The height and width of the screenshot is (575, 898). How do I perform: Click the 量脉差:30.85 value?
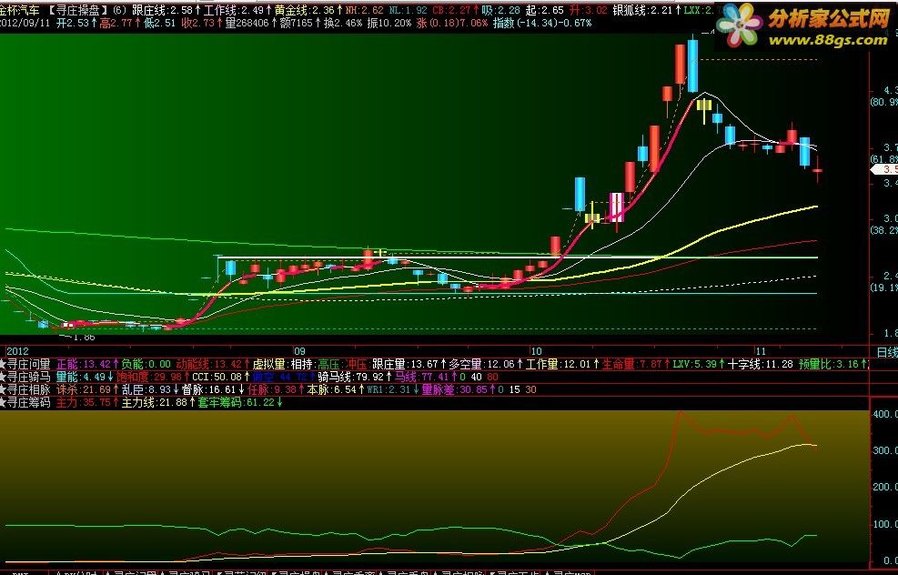pyautogui.click(x=455, y=389)
